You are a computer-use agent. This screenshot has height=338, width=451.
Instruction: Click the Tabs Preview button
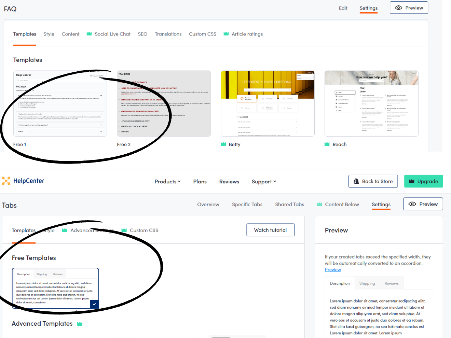point(423,204)
